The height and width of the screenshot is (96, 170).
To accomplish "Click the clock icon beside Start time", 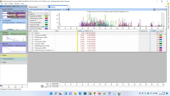I will click(x=42, y=86).
